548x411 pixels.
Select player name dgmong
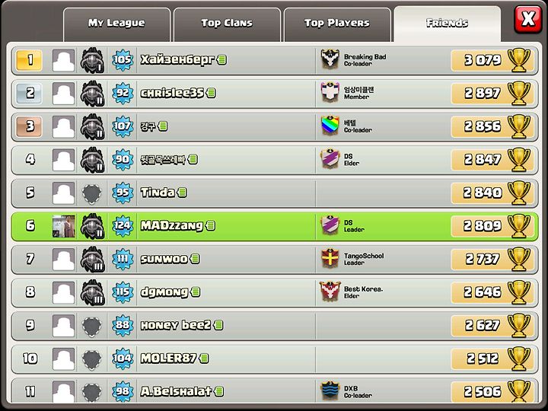[164, 292]
